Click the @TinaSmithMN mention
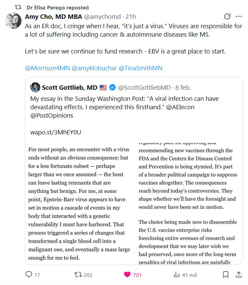The image size is (248, 285). (140, 68)
